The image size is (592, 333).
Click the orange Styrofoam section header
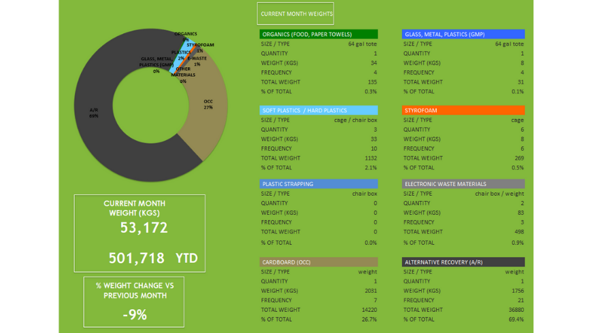click(x=463, y=110)
